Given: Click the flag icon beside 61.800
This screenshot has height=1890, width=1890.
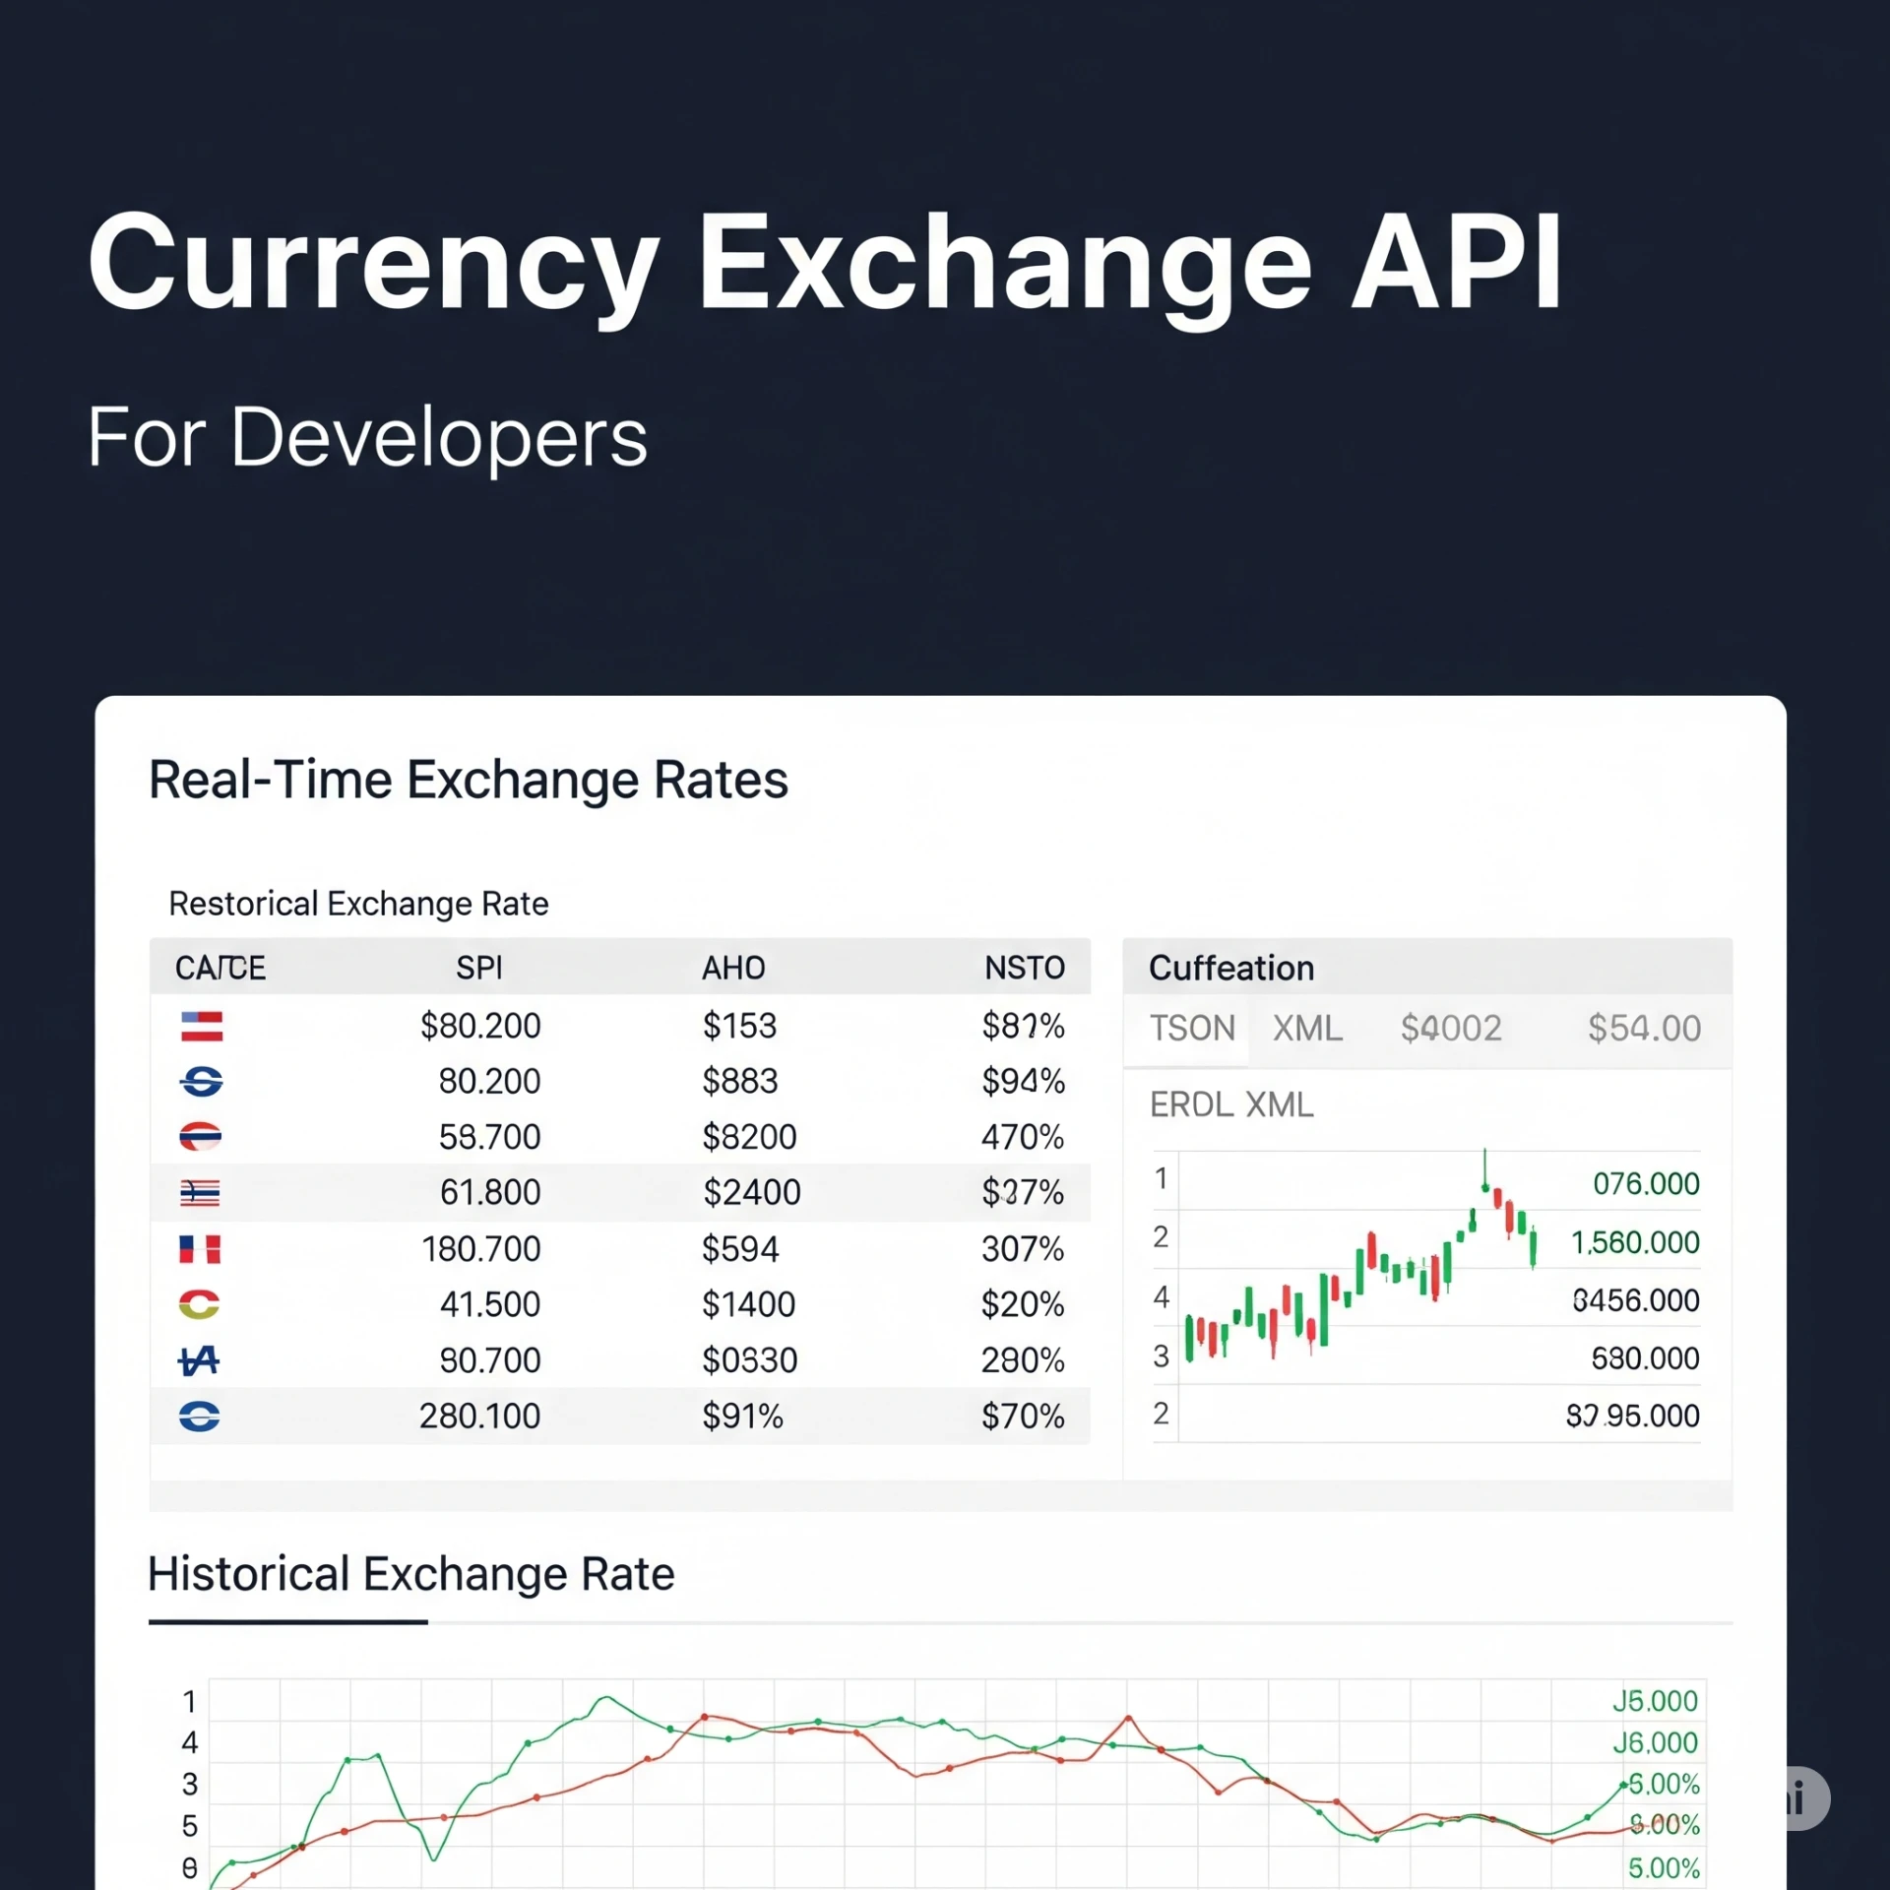Looking at the screenshot, I should (200, 1193).
